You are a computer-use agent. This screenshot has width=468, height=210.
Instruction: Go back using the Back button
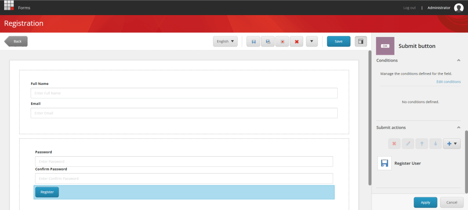click(16, 42)
